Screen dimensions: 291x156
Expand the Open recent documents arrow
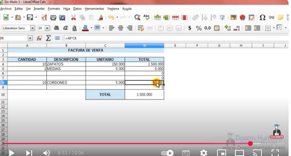click(24, 17)
